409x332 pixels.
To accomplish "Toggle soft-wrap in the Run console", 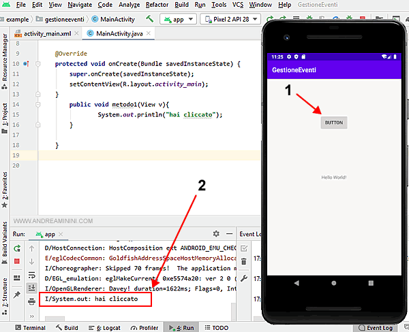I will 31,274.
